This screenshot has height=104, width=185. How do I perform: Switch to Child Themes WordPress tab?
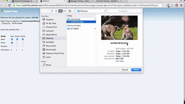point(109,1)
